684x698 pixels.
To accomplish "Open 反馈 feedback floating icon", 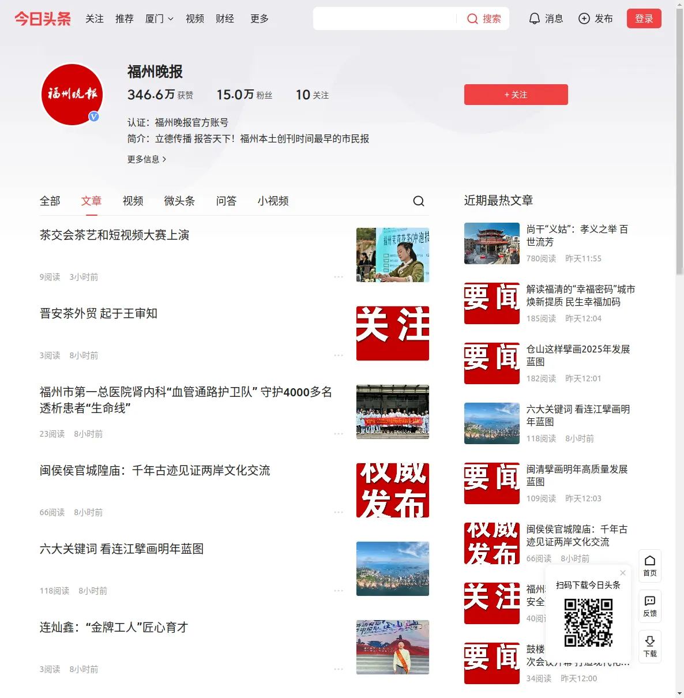I will tap(650, 606).
